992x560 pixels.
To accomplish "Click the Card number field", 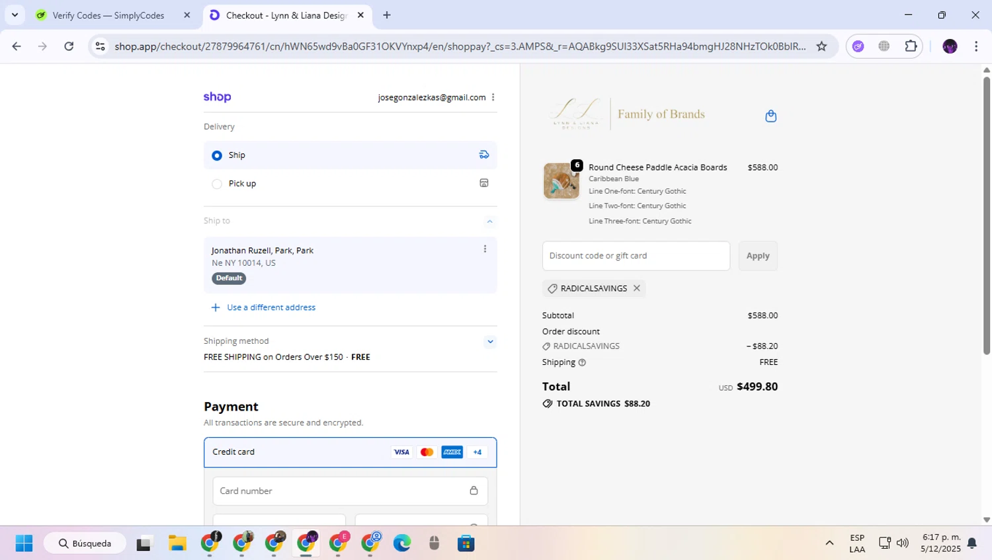I will pyautogui.click(x=350, y=491).
